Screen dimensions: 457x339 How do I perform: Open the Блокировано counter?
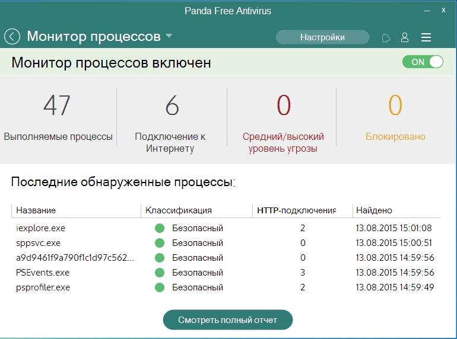coord(395,117)
